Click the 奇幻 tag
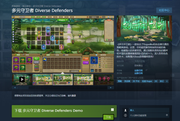 [162, 81]
